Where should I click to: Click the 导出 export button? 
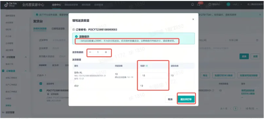tap(205, 76)
